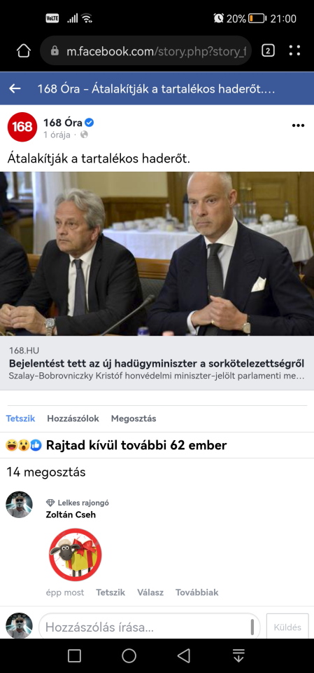
Task: Open the post options three-dot menu
Action: pos(298,125)
